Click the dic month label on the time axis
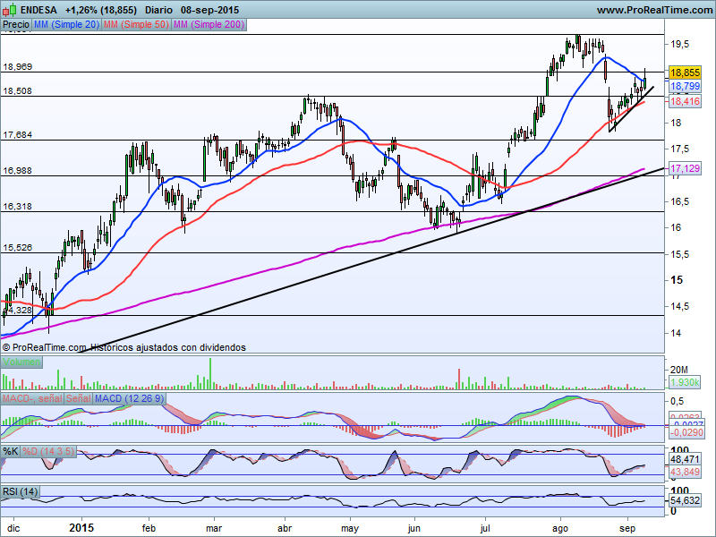The image size is (716, 537). tap(13, 528)
